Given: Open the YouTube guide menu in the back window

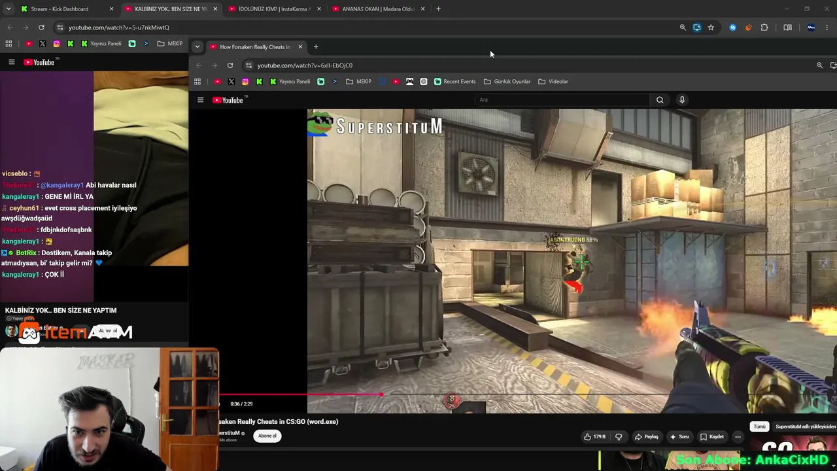Looking at the screenshot, I should [x=11, y=62].
